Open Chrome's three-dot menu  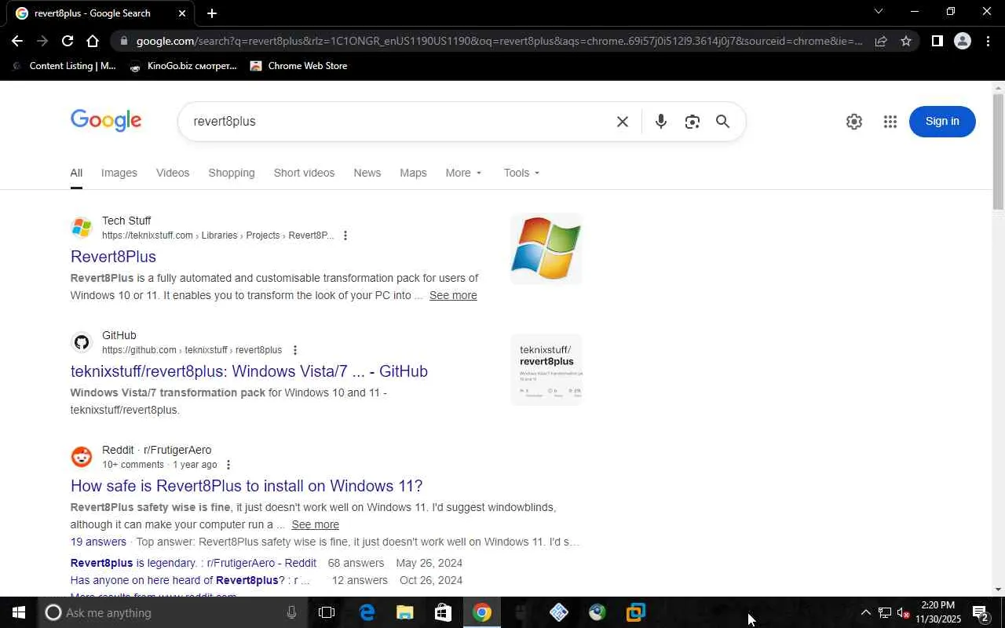tap(989, 41)
